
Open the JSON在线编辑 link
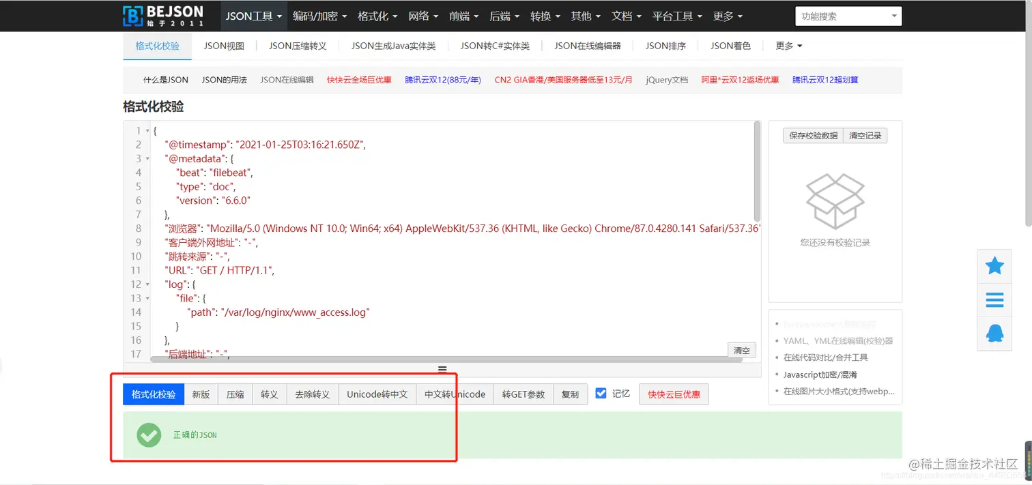point(287,80)
